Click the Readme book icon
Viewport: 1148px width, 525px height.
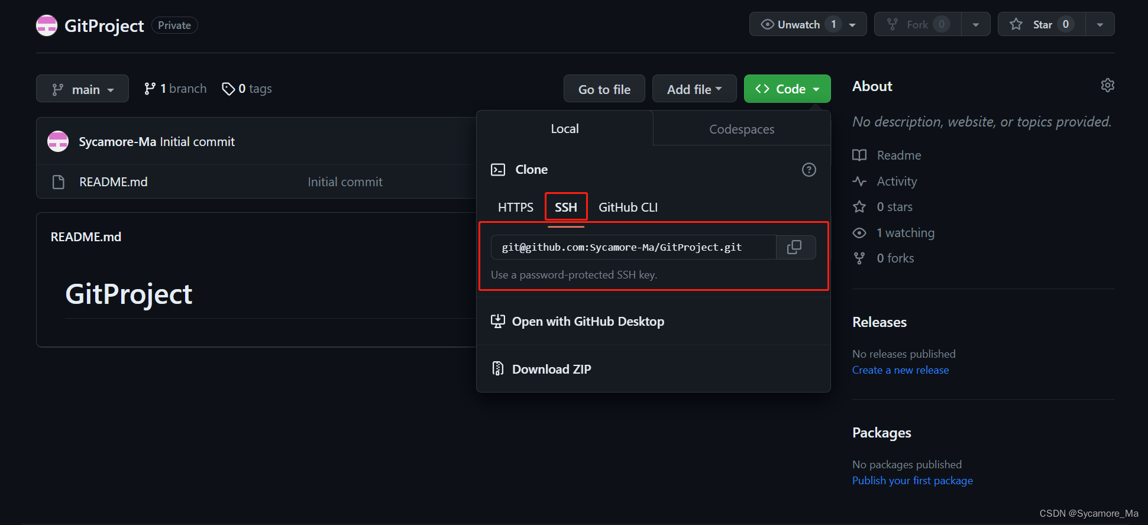point(859,155)
